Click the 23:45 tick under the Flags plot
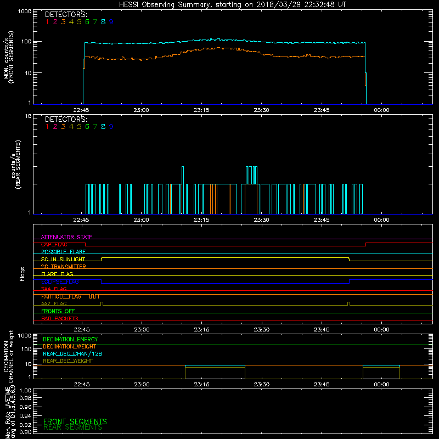Screen dimensions: 439x439 (322, 330)
